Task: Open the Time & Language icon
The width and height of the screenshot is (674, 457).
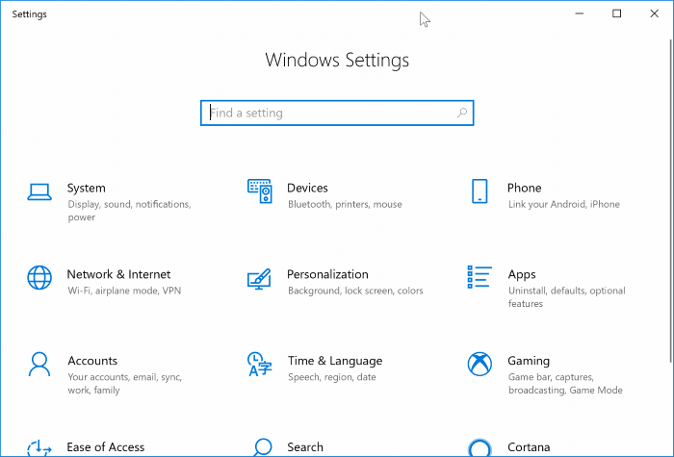Action: pos(260,365)
